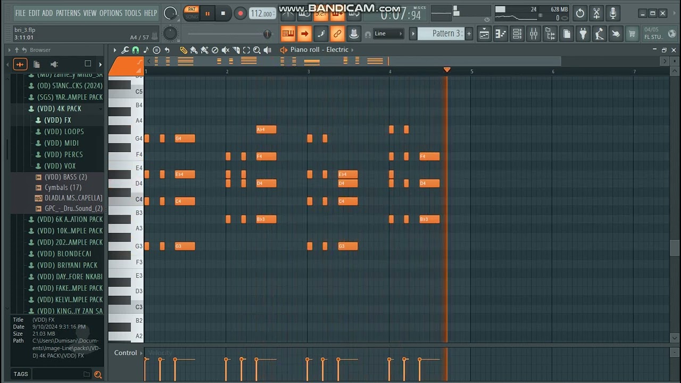Pause playback with the pause button
Screen dimensions: 681x383
coord(207,13)
